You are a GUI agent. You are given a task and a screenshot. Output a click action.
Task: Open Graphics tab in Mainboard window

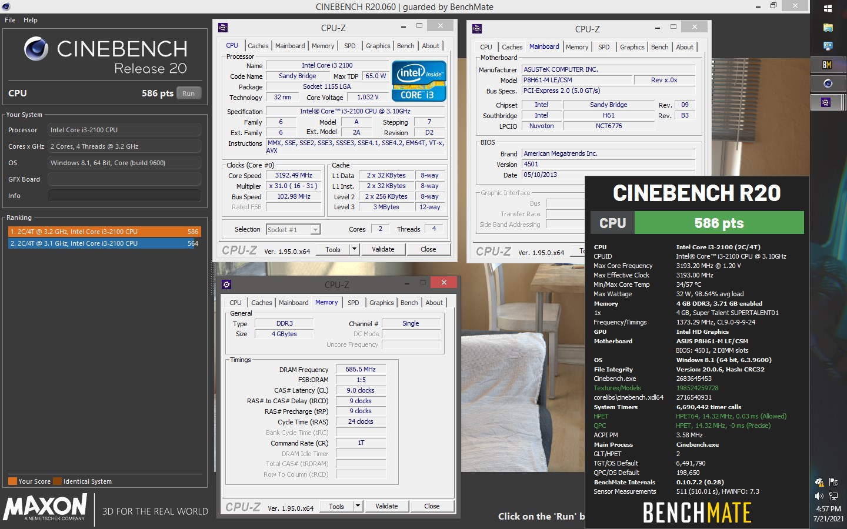(632, 47)
